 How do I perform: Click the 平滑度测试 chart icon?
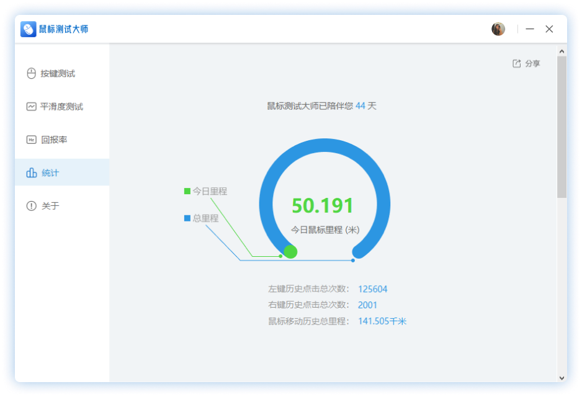(32, 107)
